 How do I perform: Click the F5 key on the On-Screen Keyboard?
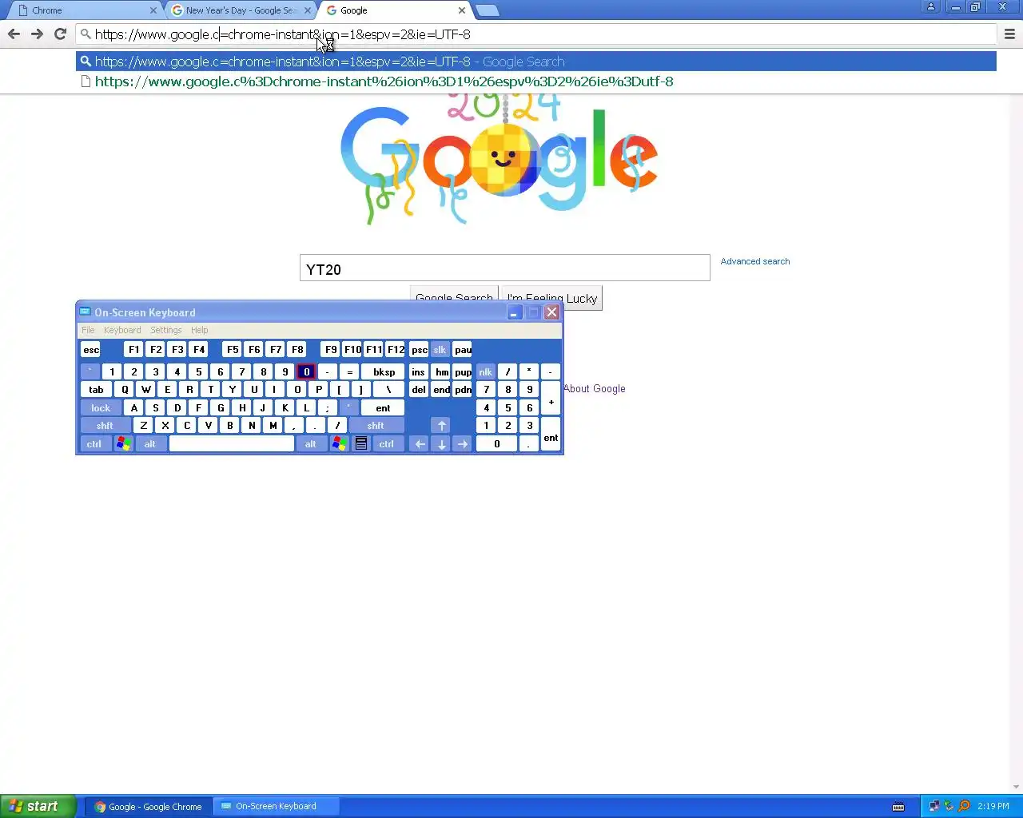(x=233, y=350)
